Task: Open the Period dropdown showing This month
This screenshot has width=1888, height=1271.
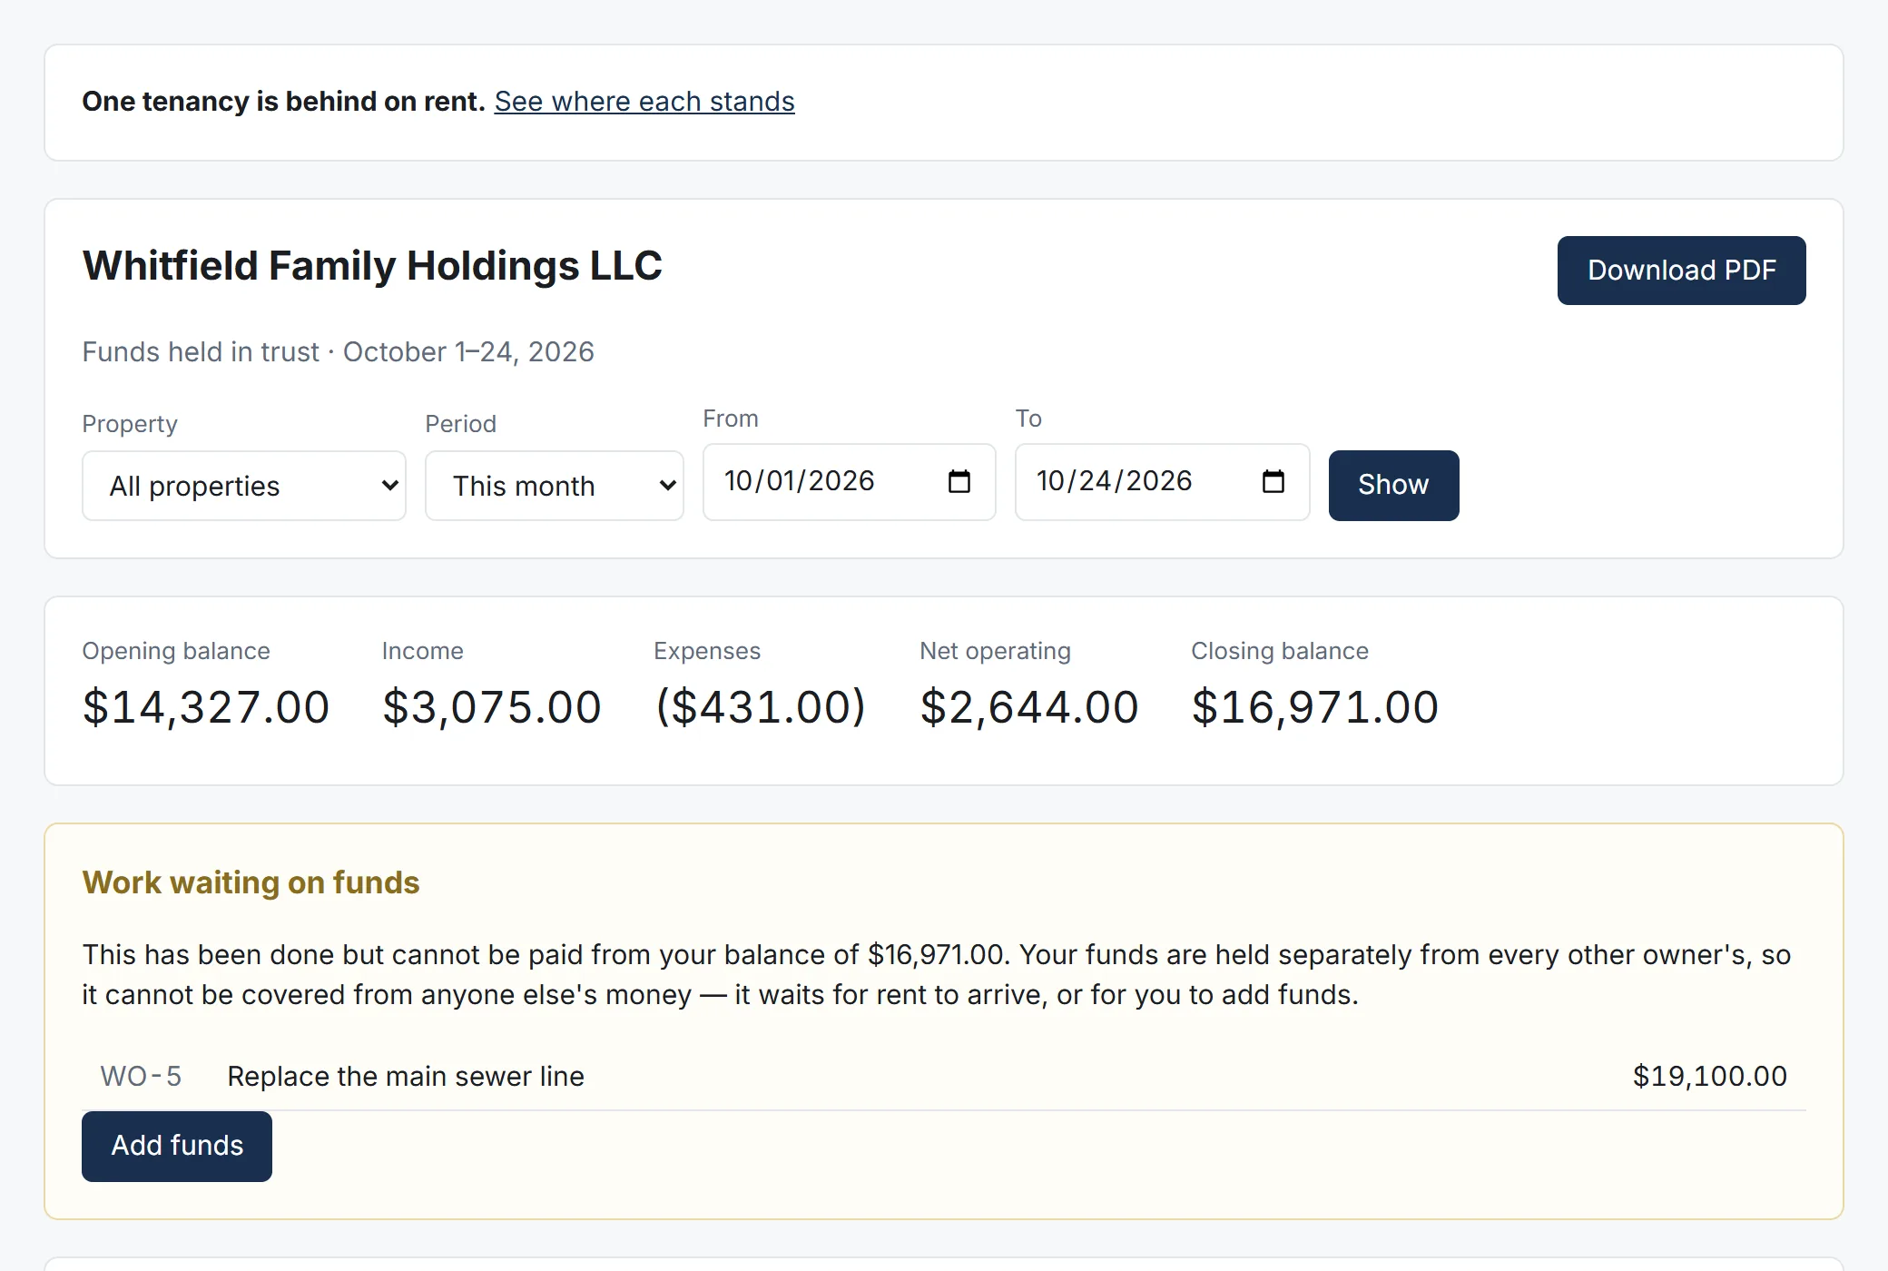Action: click(x=555, y=486)
